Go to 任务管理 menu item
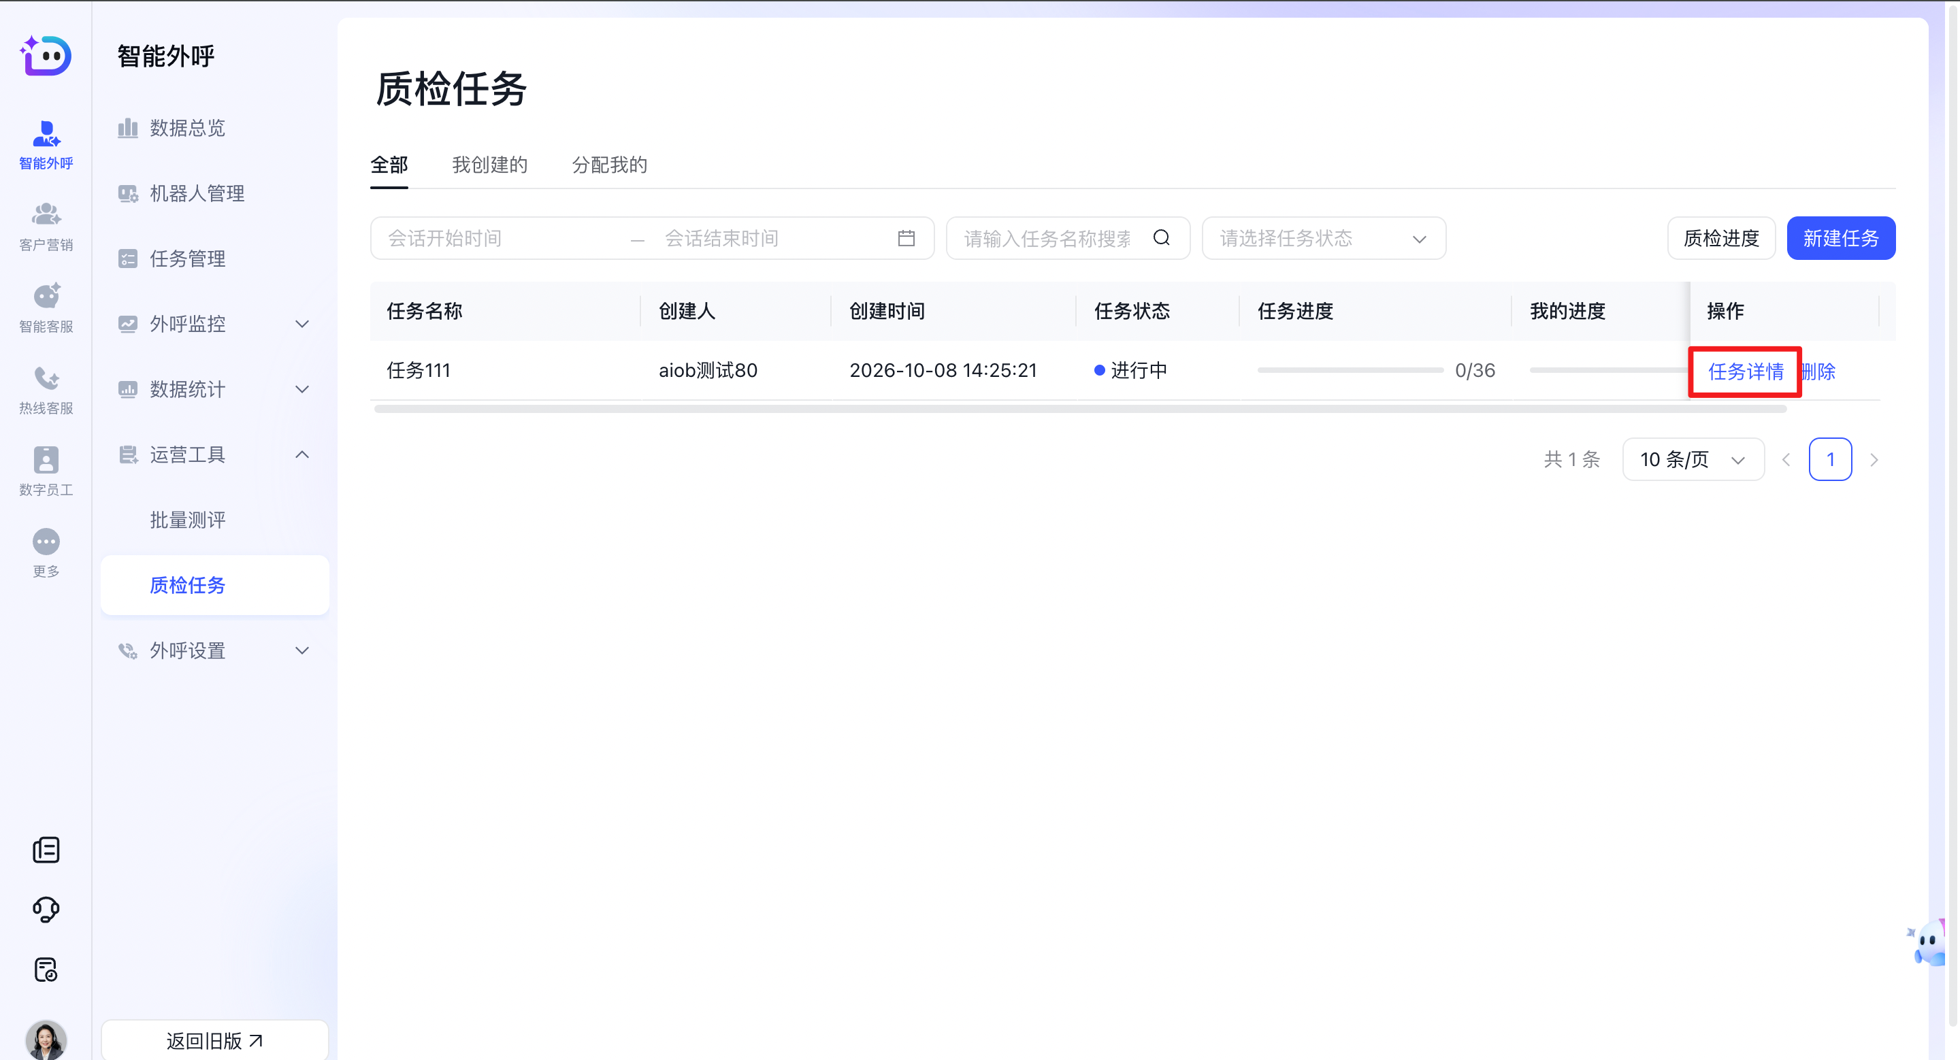This screenshot has height=1060, width=1960. click(x=214, y=259)
